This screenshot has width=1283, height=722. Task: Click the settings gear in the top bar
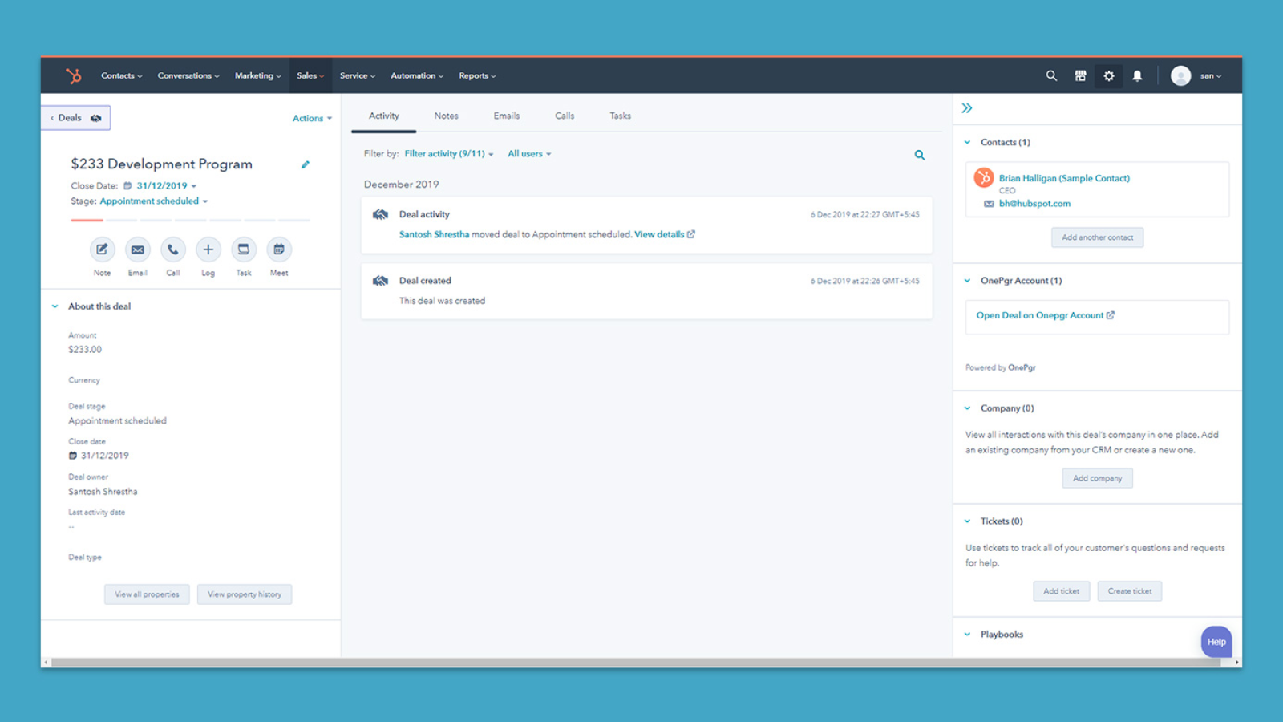click(x=1109, y=75)
